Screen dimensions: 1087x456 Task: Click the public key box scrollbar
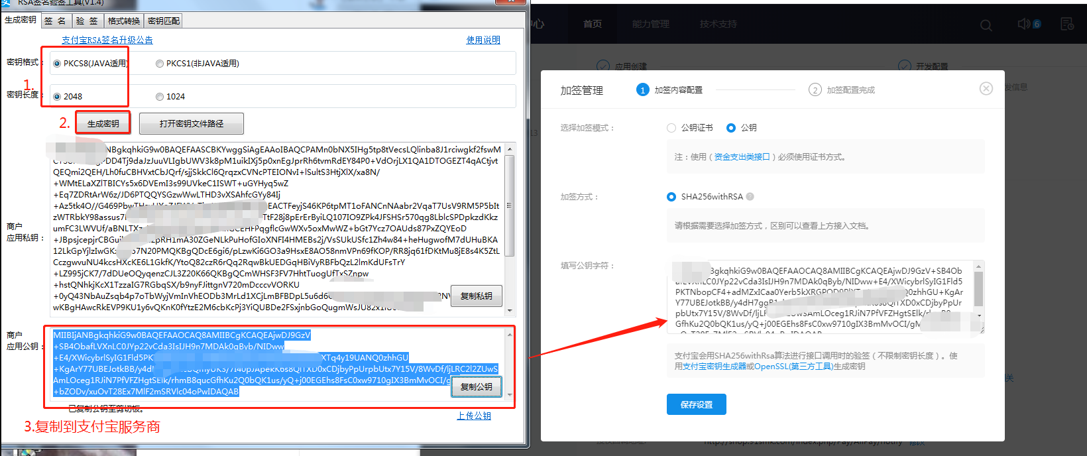tap(510, 365)
